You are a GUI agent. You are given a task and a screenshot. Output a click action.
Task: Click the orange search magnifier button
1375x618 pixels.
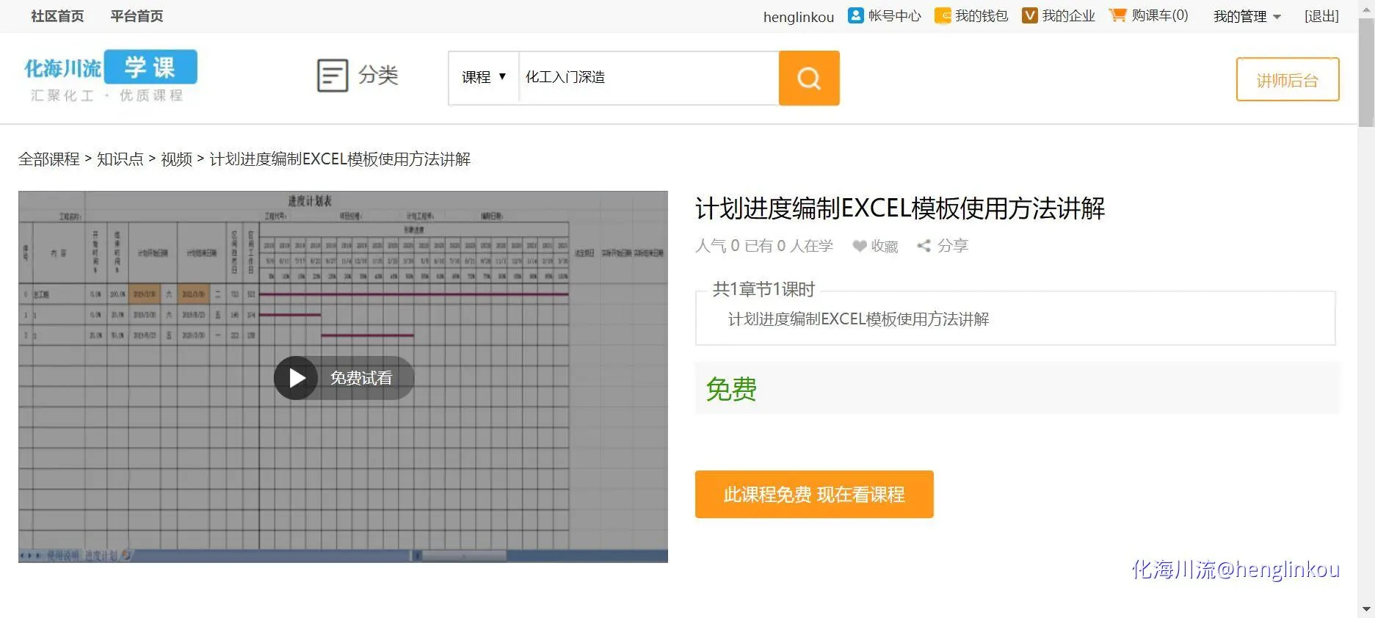click(x=808, y=78)
